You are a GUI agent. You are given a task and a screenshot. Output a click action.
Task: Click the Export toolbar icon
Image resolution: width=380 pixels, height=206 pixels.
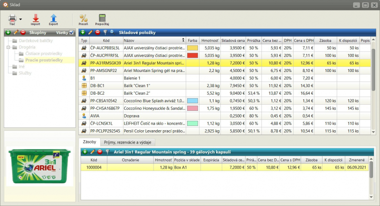[x=53, y=19]
